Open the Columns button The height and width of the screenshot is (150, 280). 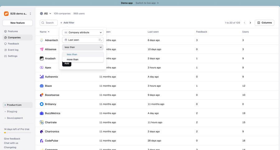(264, 23)
